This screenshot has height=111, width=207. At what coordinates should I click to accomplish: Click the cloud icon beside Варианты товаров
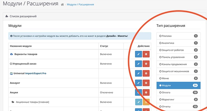click(11, 54)
